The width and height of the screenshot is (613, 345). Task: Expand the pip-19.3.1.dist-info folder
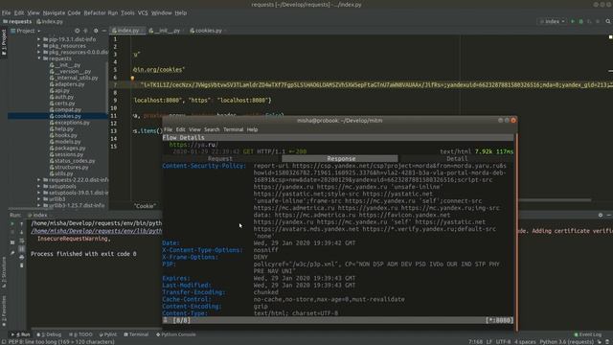(39, 39)
